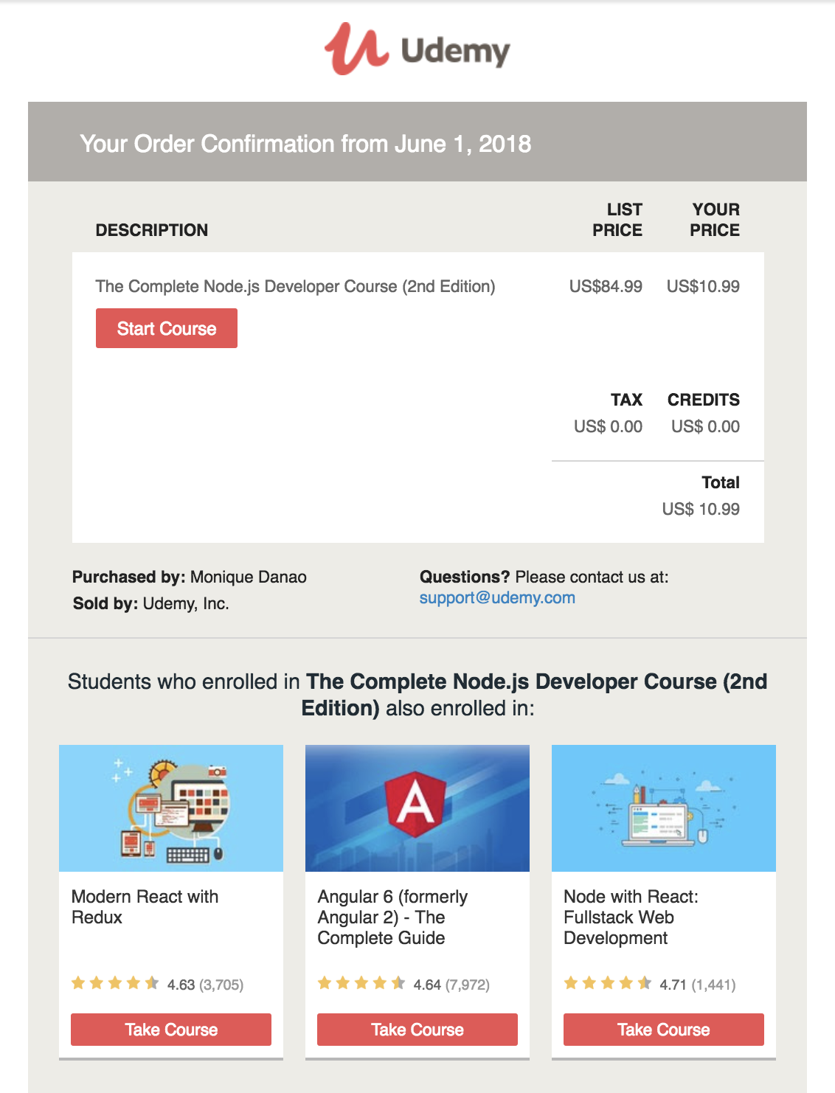Viewport: 835px width, 1093px height.
Task: Open the Node with React course thumbnail
Action: (664, 808)
